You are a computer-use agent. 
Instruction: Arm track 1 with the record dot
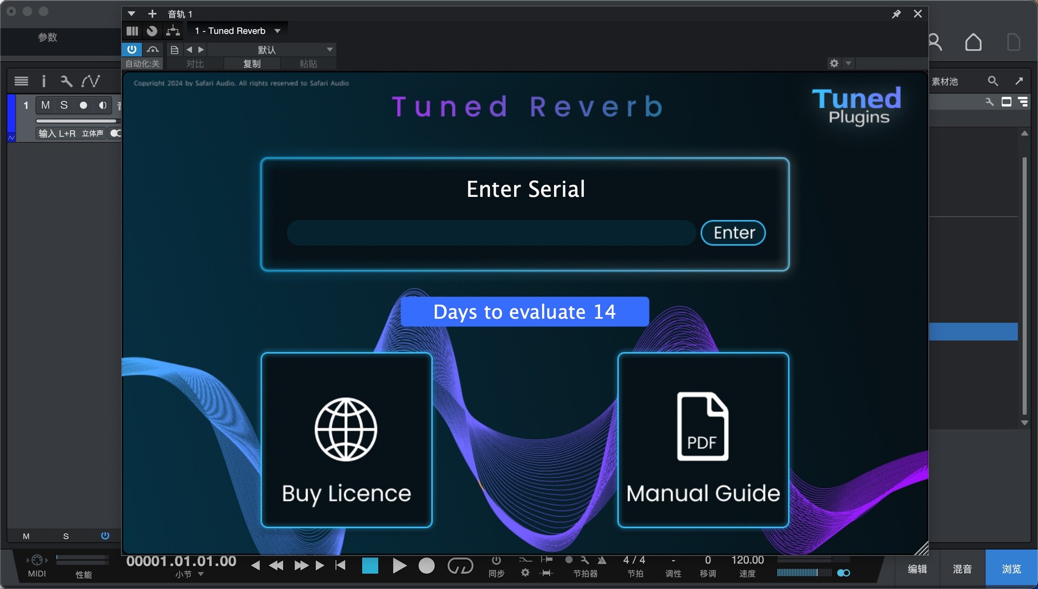tap(83, 105)
